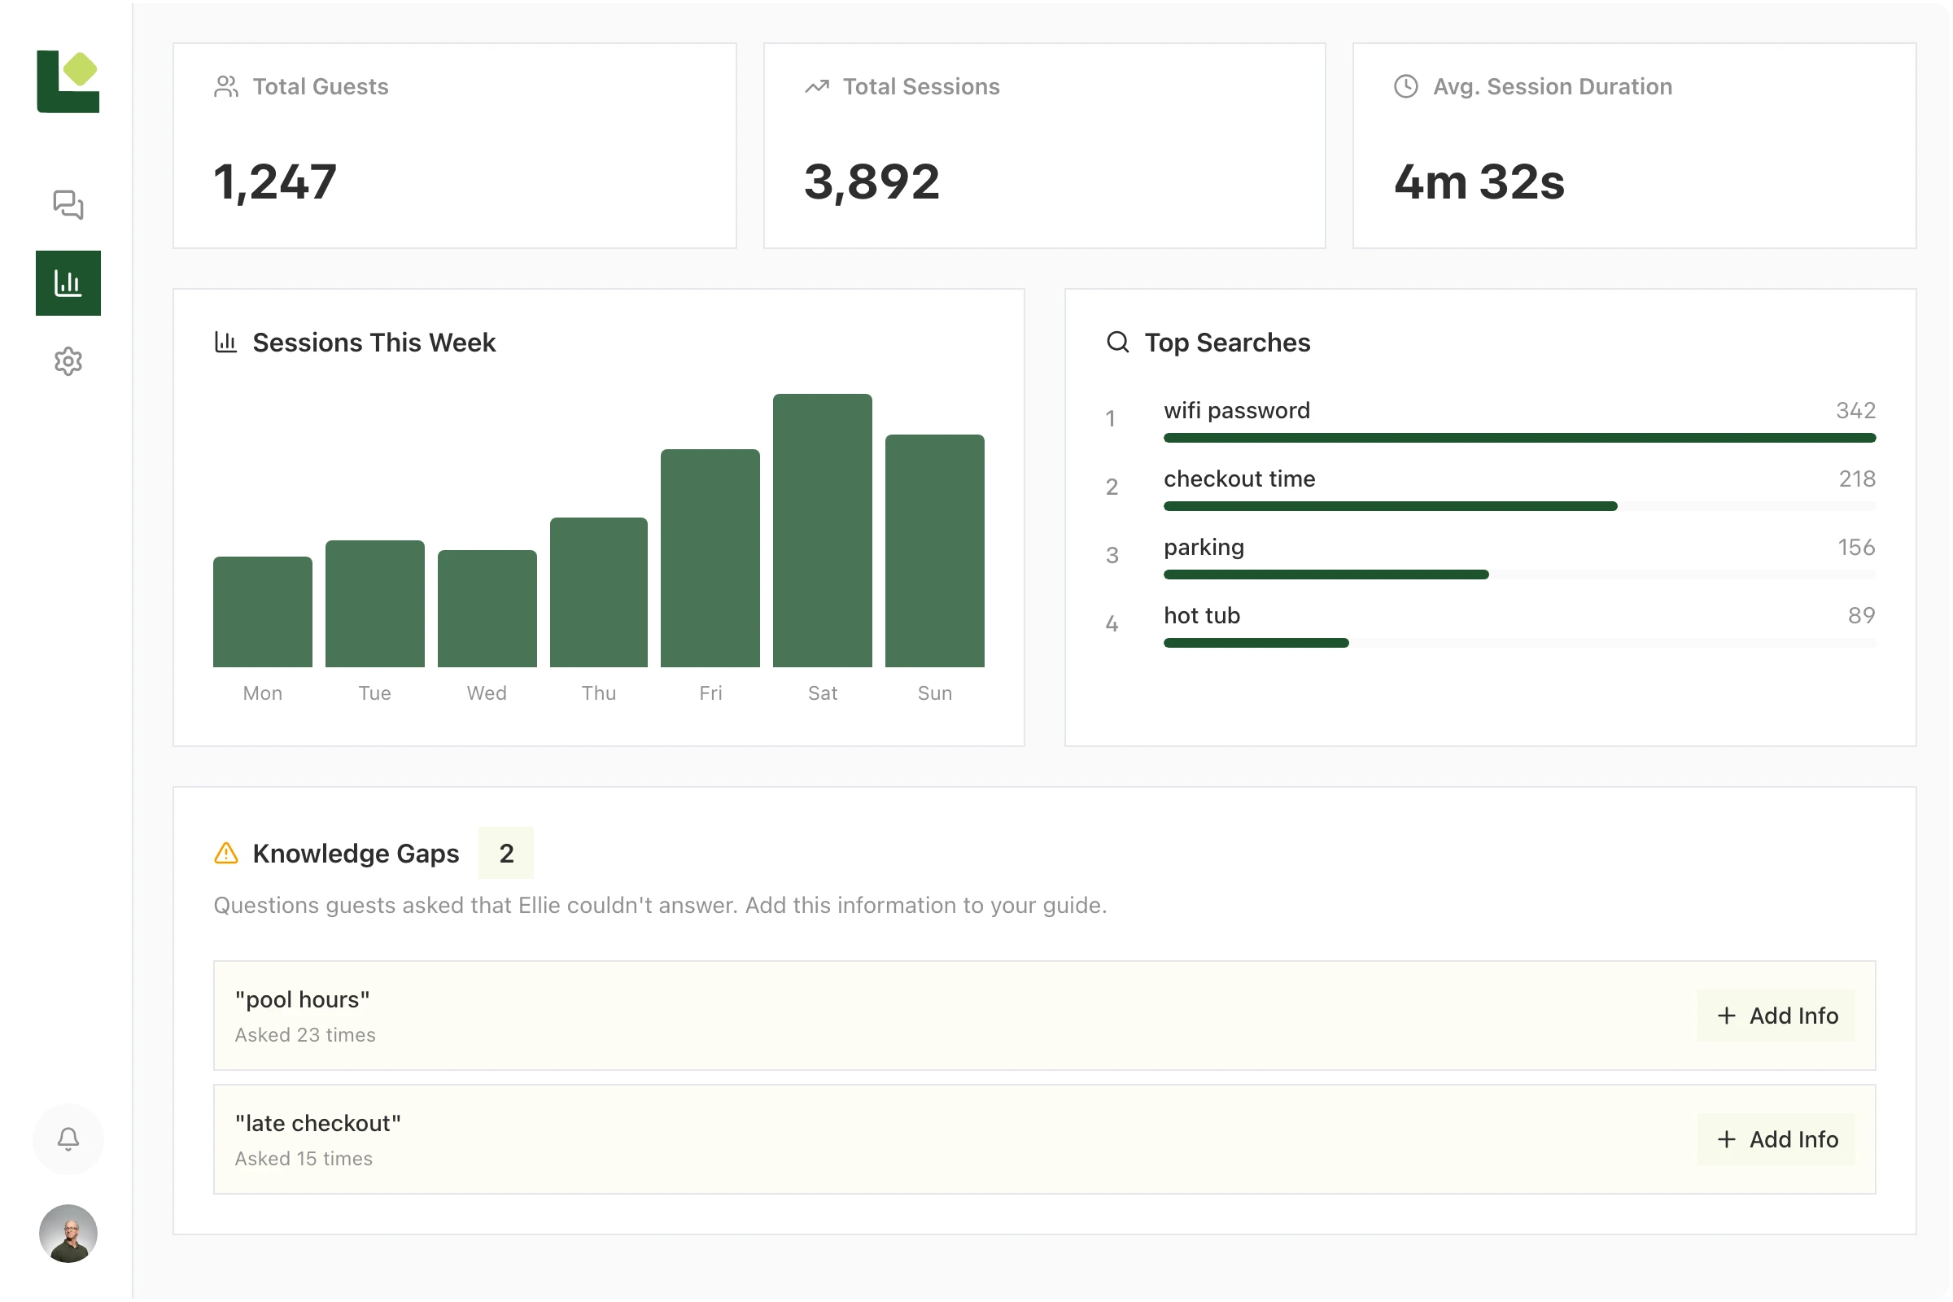Click the notifications bell icon
Screen dimensions: 1953x1302
click(68, 1138)
